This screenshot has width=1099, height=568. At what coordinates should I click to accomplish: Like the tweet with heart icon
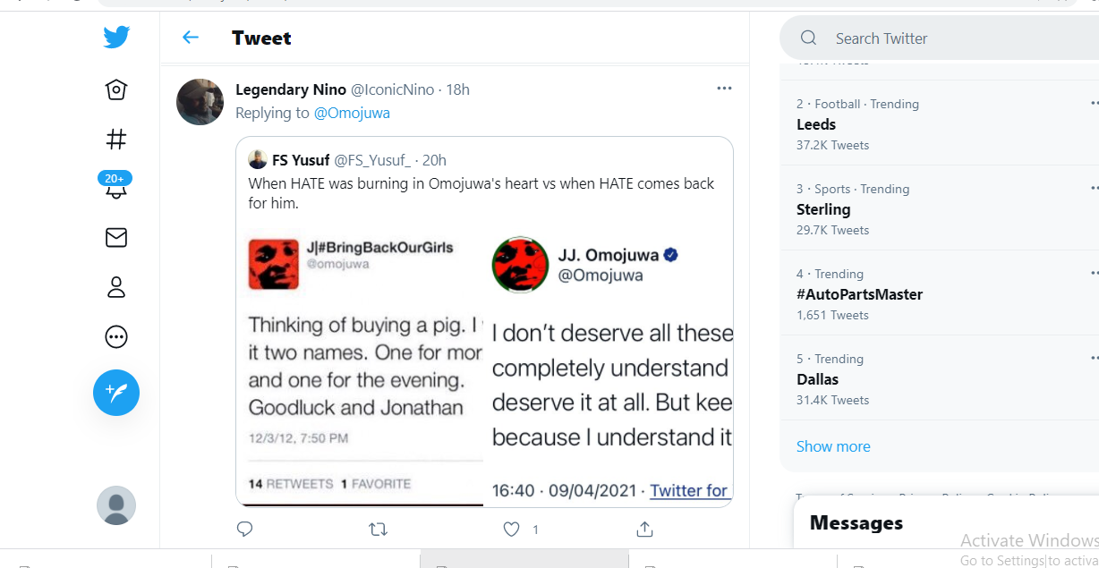point(511,530)
